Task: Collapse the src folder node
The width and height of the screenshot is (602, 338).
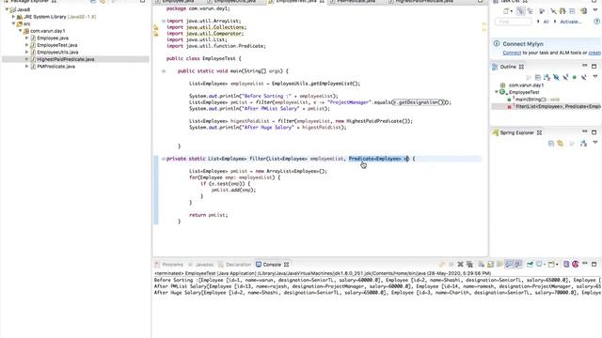Action: 13,23
